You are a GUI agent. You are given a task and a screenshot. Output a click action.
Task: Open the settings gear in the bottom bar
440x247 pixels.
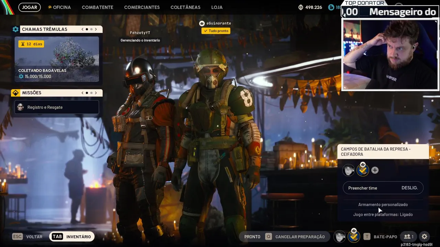425,236
